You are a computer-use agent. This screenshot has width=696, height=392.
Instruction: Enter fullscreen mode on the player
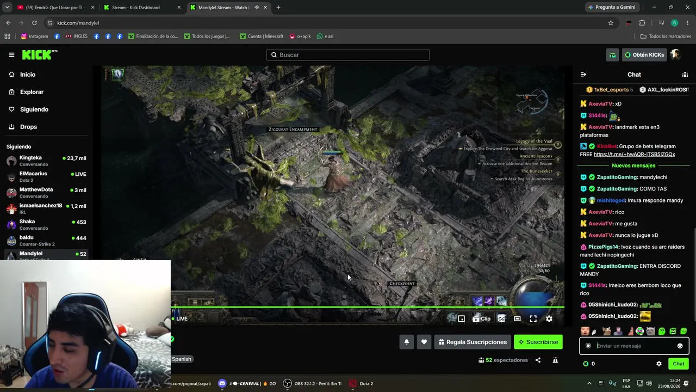pos(533,318)
